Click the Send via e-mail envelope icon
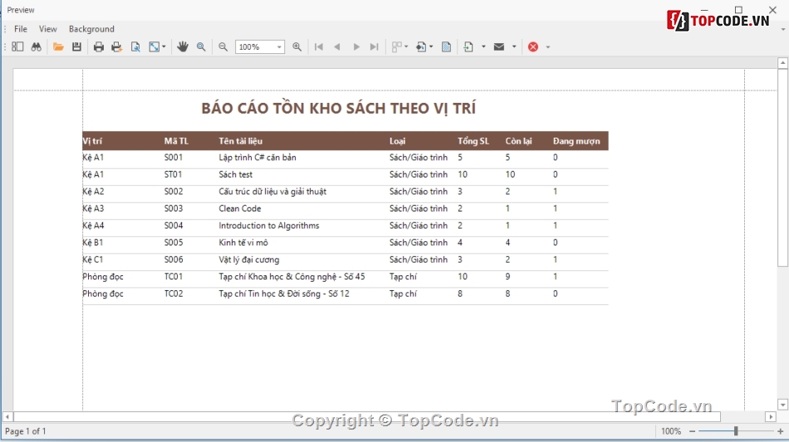The width and height of the screenshot is (789, 442). [x=499, y=46]
